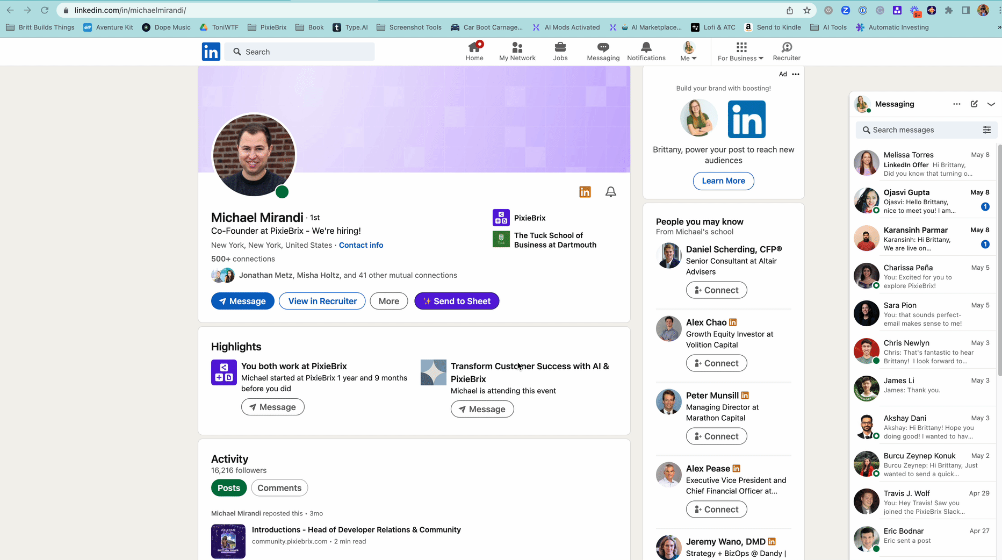This screenshot has width=1002, height=560.
Task: Open the More button on profile
Action: coord(388,301)
